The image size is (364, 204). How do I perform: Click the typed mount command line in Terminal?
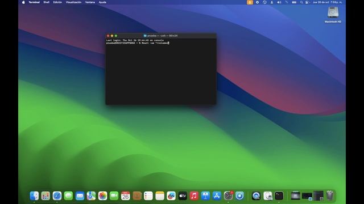point(138,43)
